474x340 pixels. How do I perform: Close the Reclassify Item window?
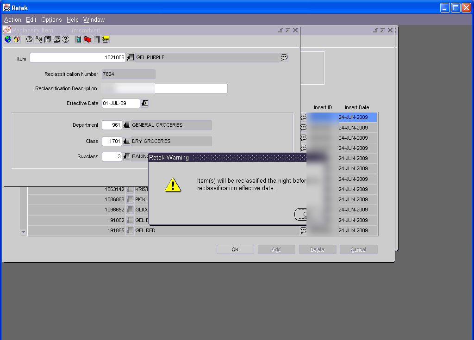[x=295, y=30]
